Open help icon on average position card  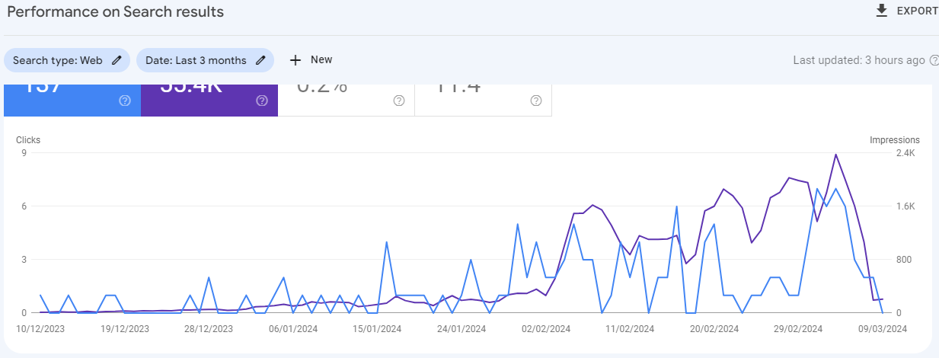pyautogui.click(x=535, y=101)
